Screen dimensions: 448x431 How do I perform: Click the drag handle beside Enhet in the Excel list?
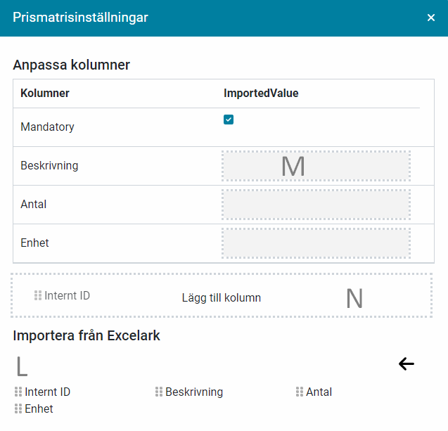click(x=18, y=409)
